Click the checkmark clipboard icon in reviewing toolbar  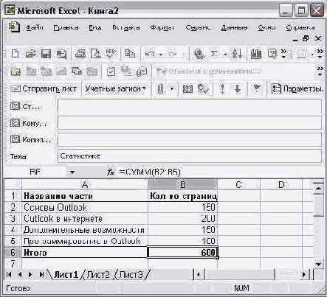coord(111,71)
